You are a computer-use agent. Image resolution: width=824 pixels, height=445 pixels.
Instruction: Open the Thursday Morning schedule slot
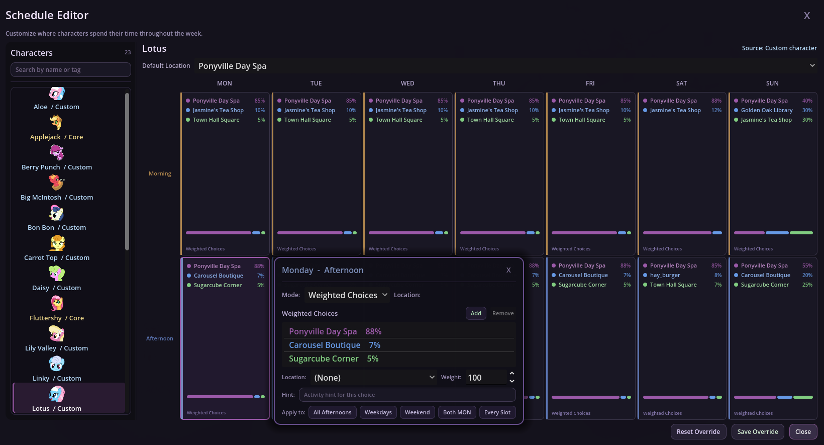tap(499, 173)
